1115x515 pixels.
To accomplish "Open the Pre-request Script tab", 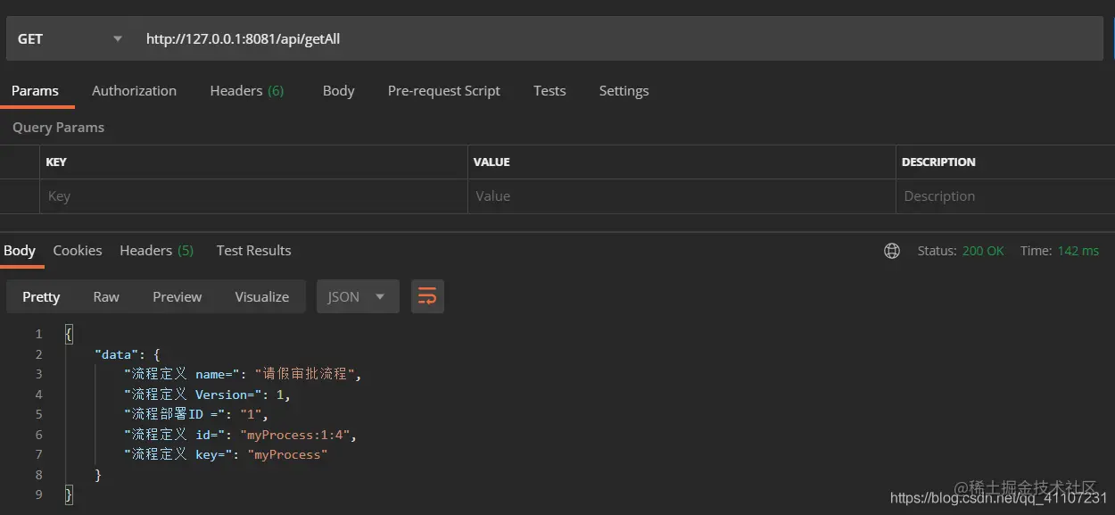I will click(x=443, y=90).
